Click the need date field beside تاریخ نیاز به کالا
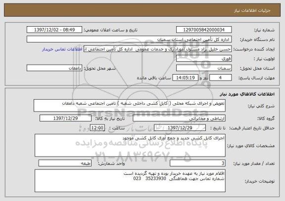The height and width of the screenshot is (201, 285). click(x=65, y=119)
